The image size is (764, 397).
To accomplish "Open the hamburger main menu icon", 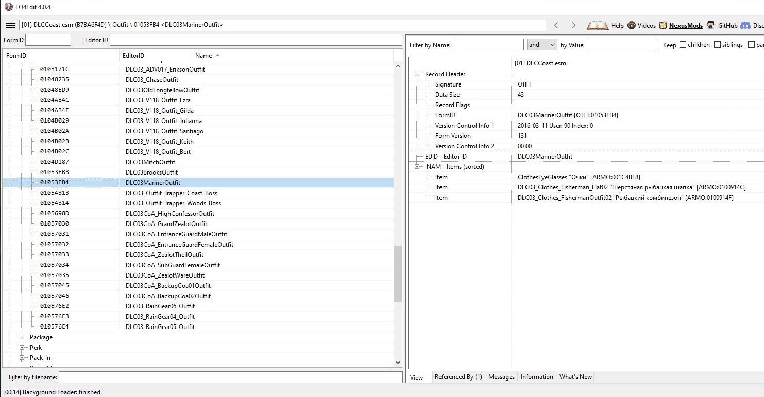I will 10,25.
